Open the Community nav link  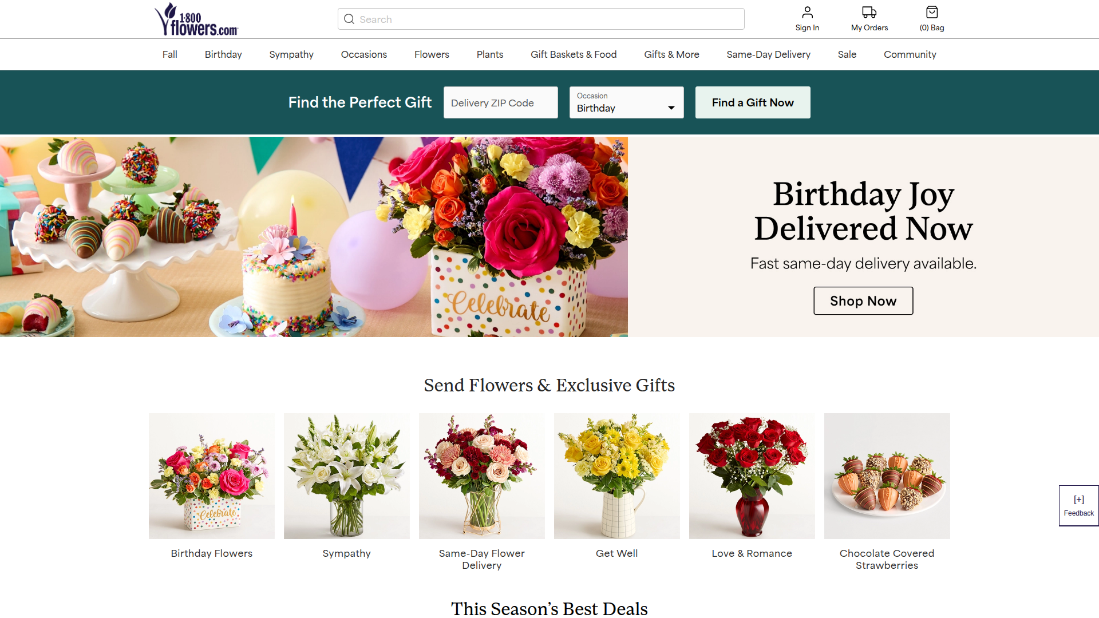click(910, 54)
